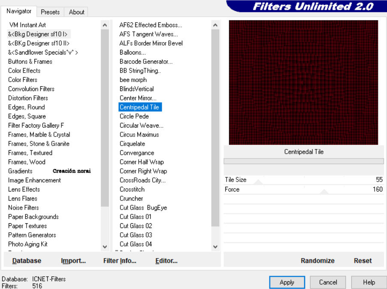The width and height of the screenshot is (387, 289).
Task: Choose ALFs Border Mirror Bevel filter
Action: coord(151,43)
